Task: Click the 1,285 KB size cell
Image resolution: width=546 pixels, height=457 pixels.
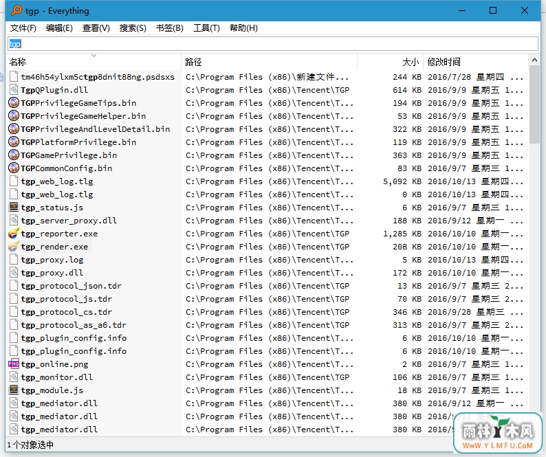Action: (402, 234)
